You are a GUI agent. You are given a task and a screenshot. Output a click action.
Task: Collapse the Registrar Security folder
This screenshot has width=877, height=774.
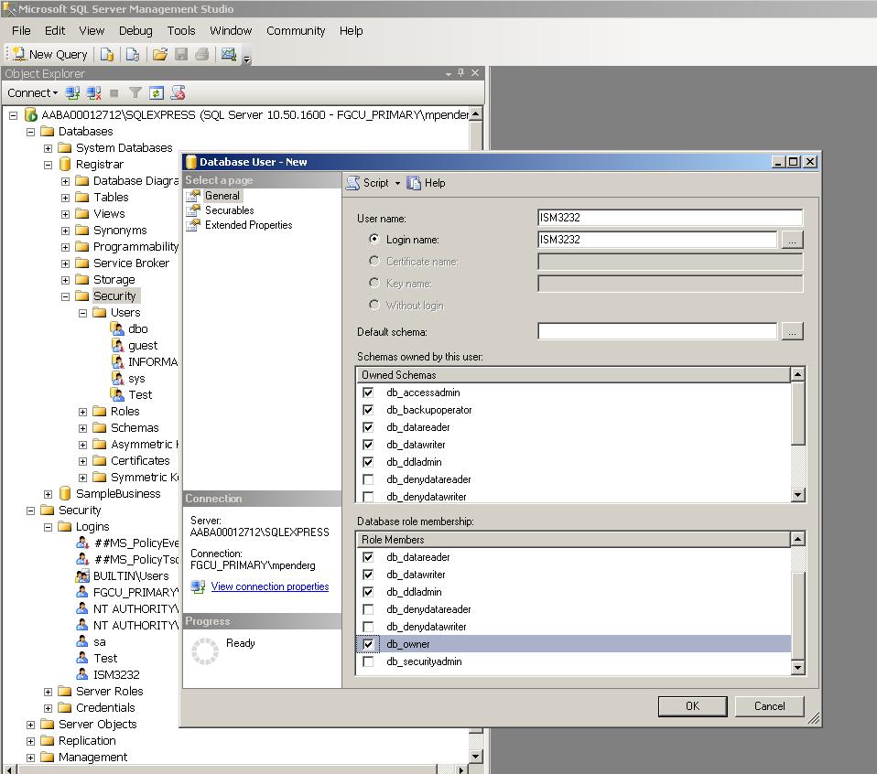click(x=65, y=296)
